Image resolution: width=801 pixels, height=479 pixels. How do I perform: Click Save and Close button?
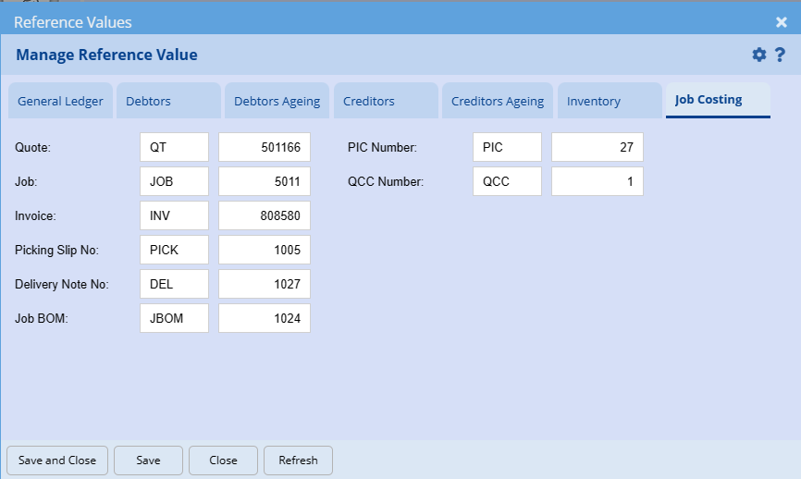(57, 461)
